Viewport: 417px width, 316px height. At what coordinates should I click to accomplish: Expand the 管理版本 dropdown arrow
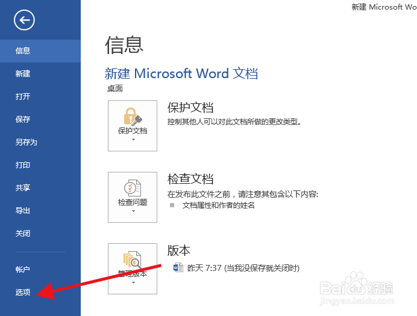coord(133,282)
